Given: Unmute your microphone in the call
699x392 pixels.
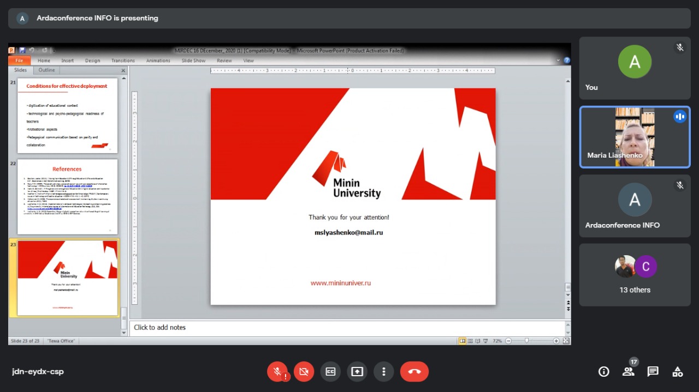Looking at the screenshot, I should 277,371.
